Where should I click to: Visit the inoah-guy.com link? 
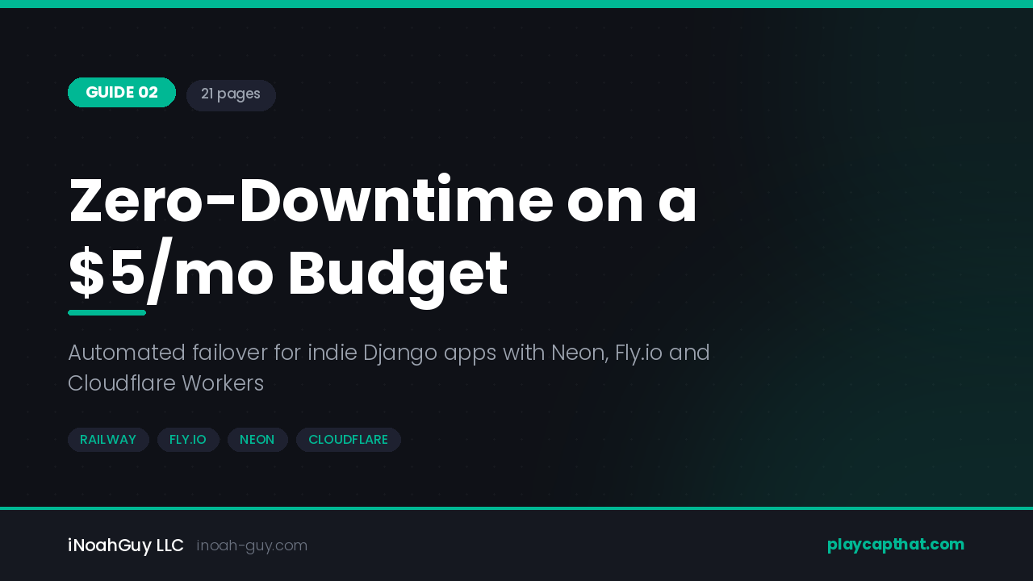point(252,545)
